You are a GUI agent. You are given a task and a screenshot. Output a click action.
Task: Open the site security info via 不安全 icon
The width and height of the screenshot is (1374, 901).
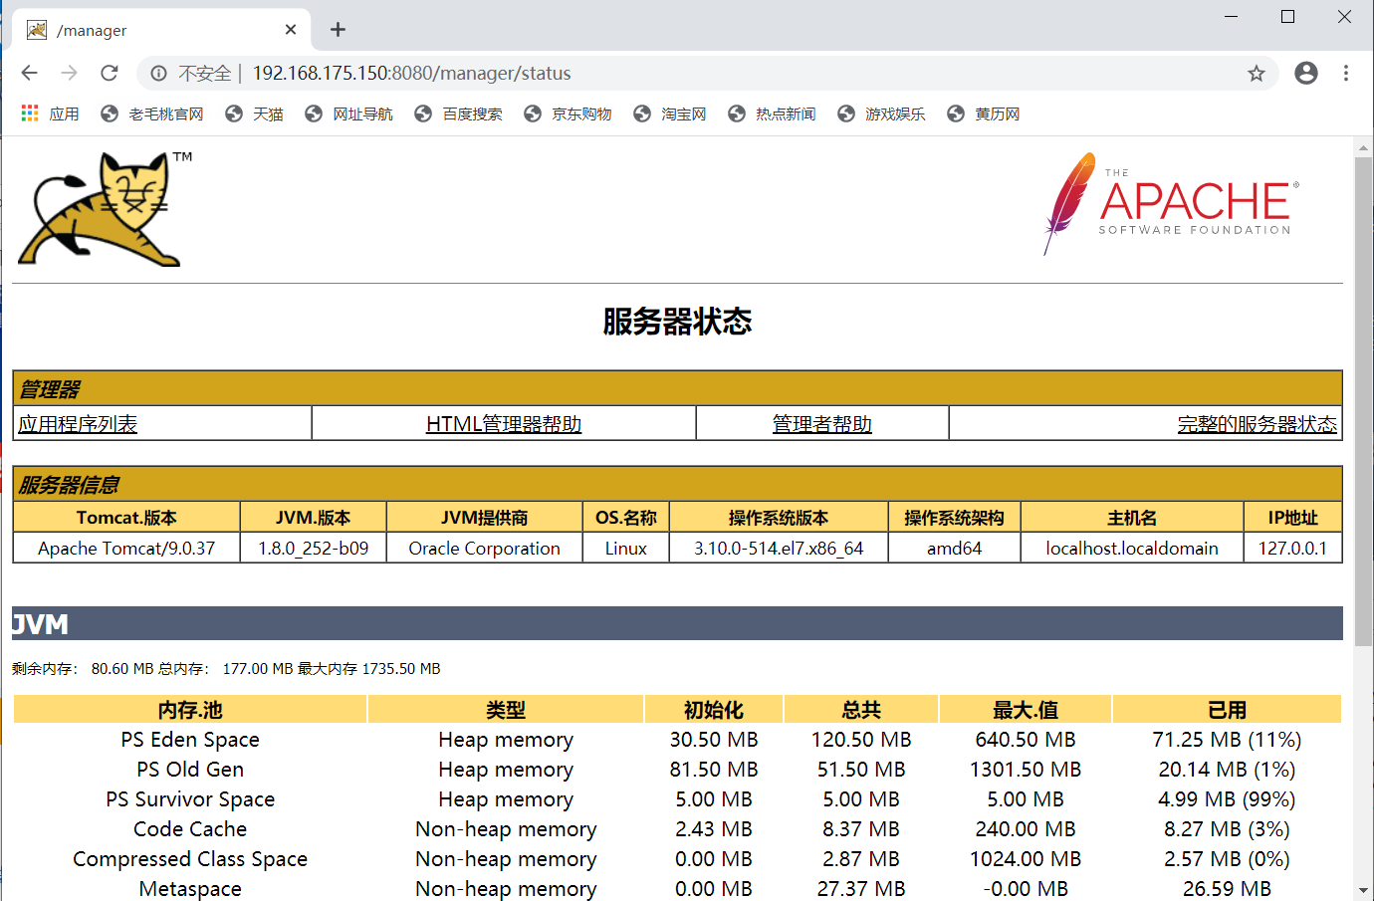coord(159,73)
